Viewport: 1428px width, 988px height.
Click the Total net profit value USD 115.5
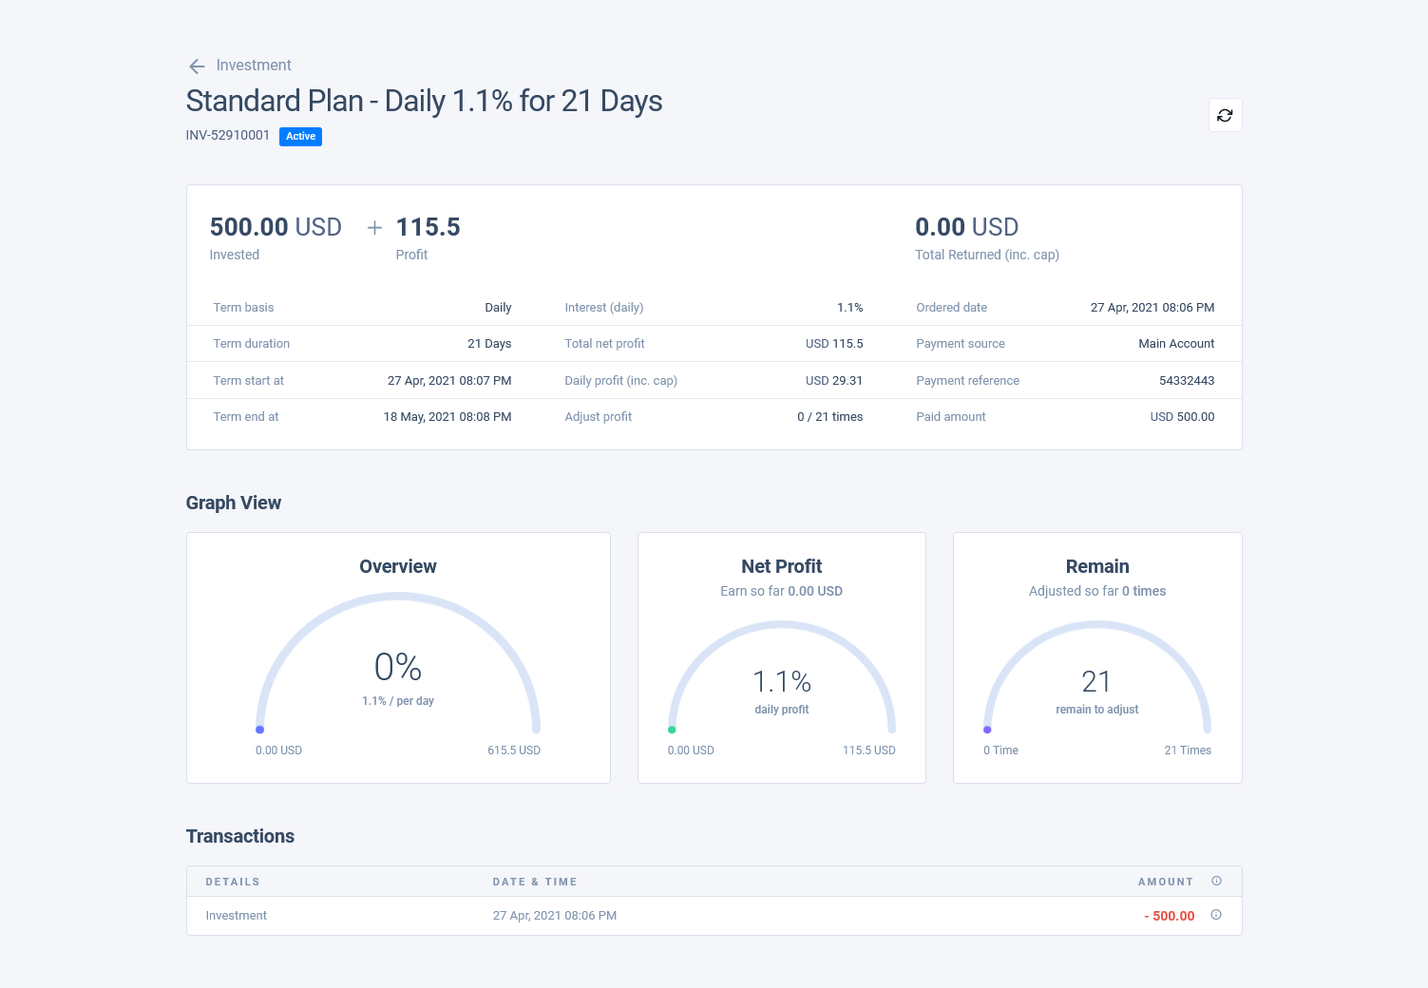pos(834,344)
